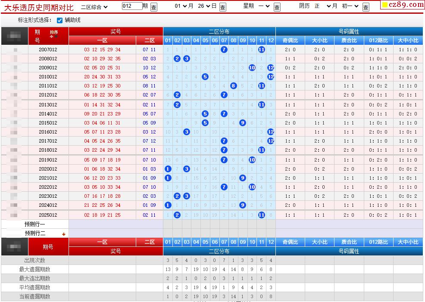
Task: Click blue ball 11 in row 2025012
Action: click(262, 215)
